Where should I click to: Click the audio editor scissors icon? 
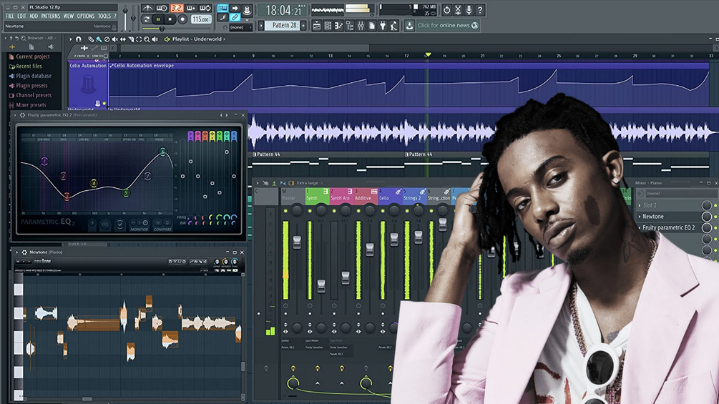click(458, 9)
